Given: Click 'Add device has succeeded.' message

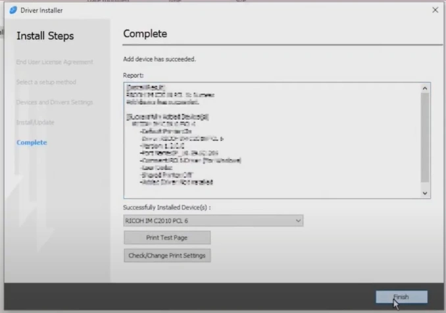Looking at the screenshot, I should [159, 59].
